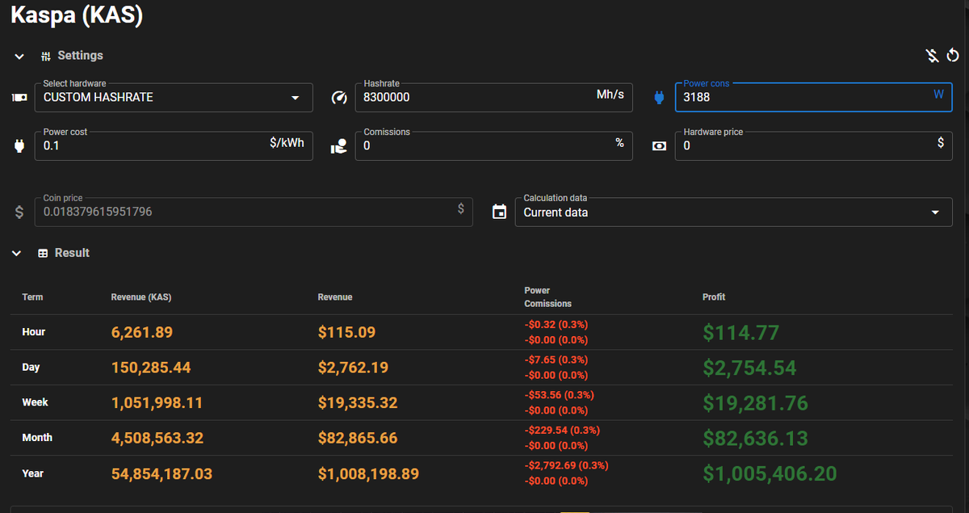The height and width of the screenshot is (513, 969).
Task: Click the Profit column header
Action: coord(714,297)
